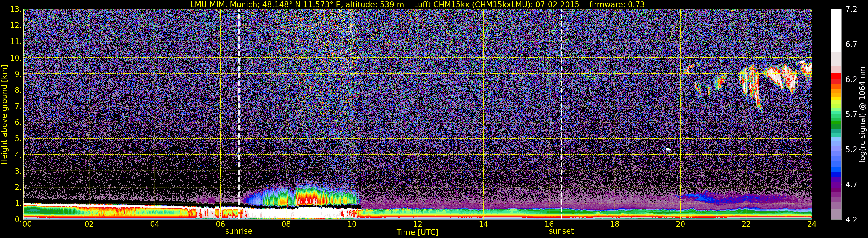This screenshot has width=868, height=238.
Task: Click the height axis tick label '11.'
Action: click(16, 42)
